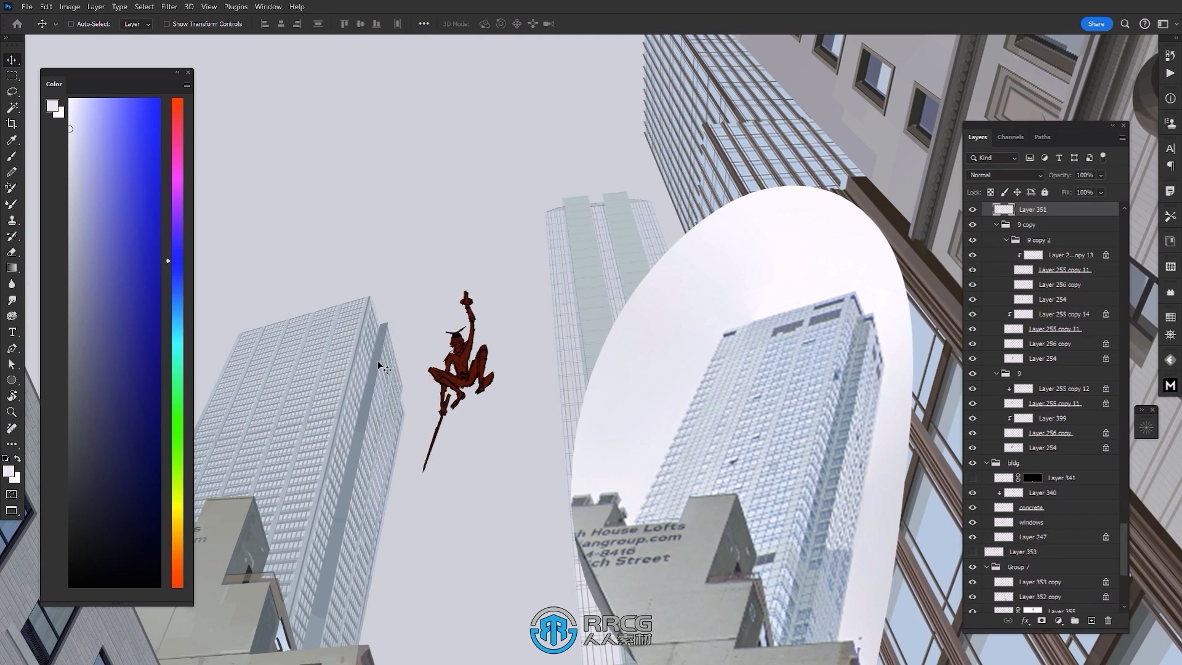The image size is (1182, 665).
Task: Open the Image menu
Action: pos(70,7)
